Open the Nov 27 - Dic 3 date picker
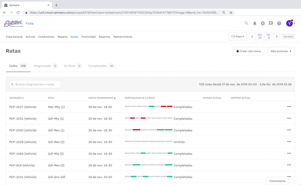Viewport: 301px width, 185px height. point(264,36)
